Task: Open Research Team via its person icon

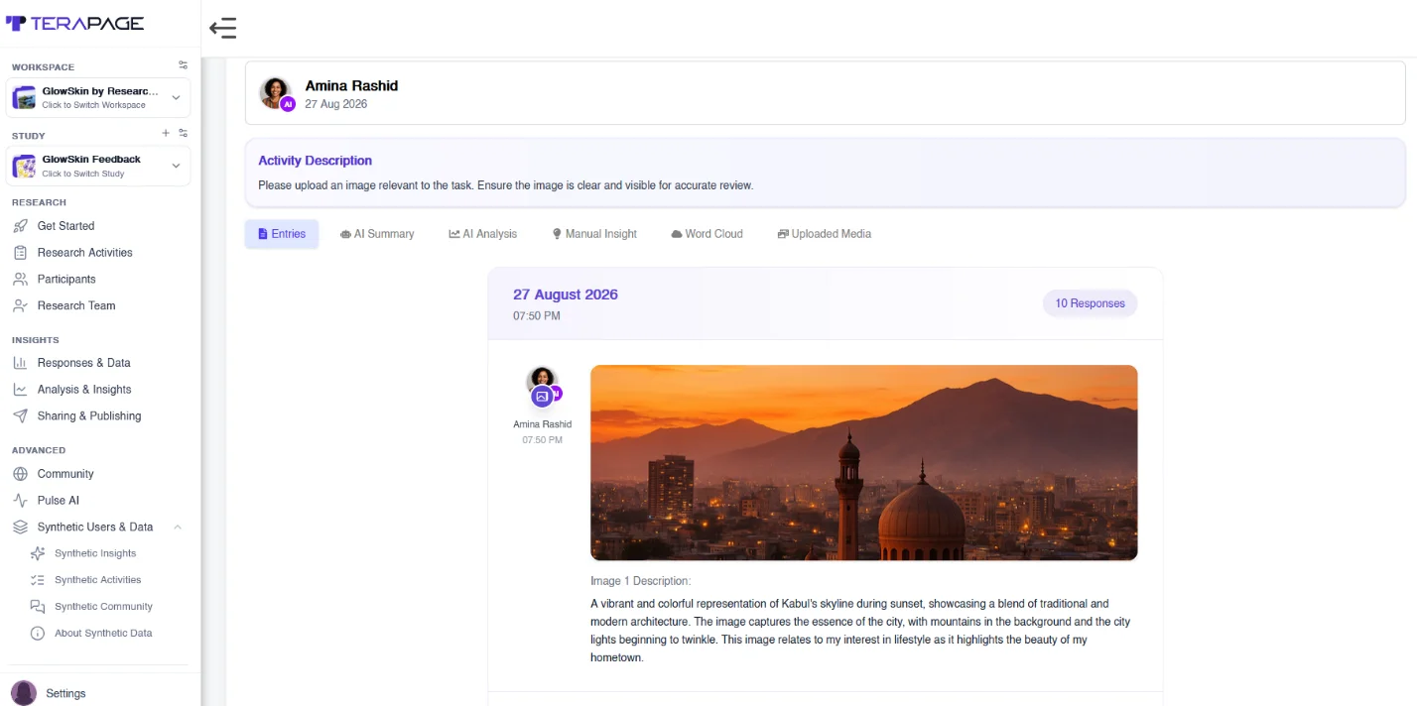Action: coord(20,306)
